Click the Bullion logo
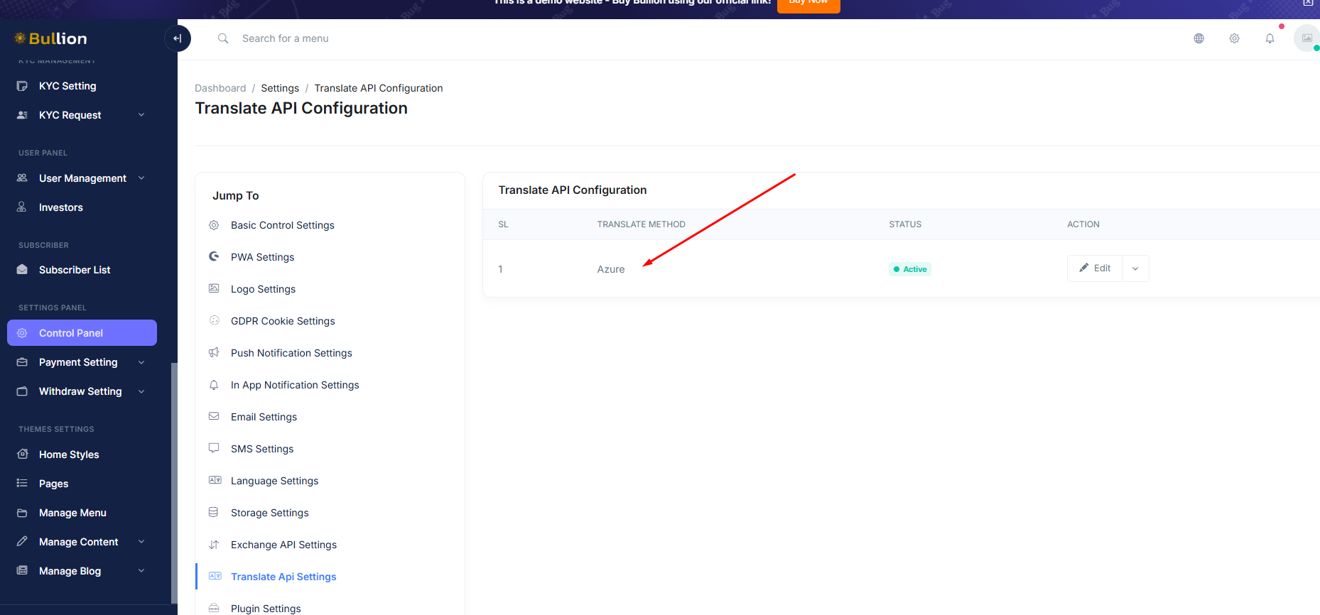The width and height of the screenshot is (1320, 615). [51, 38]
